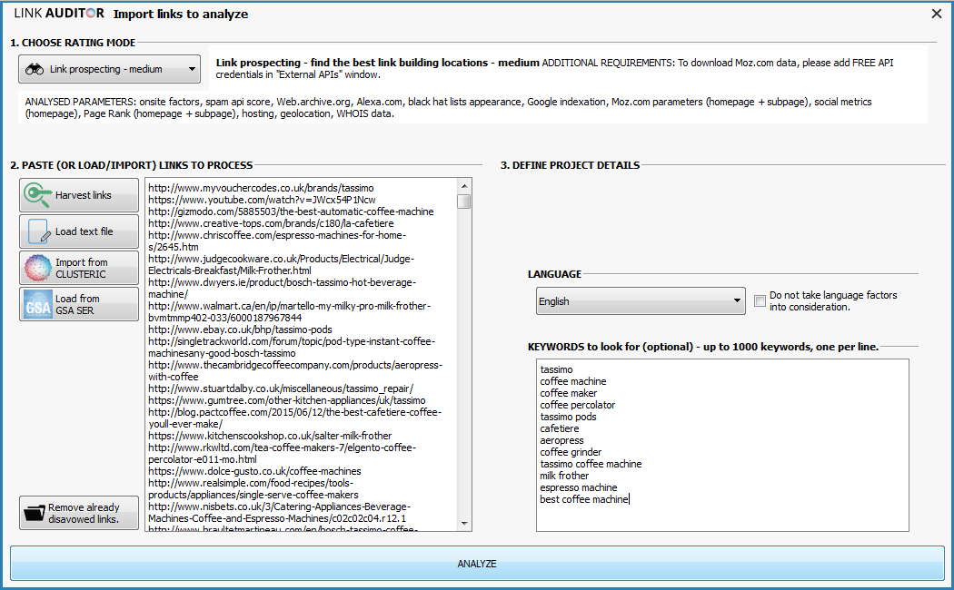954x590 pixels.
Task: Click the Load text file document icon
Action: tap(39, 231)
